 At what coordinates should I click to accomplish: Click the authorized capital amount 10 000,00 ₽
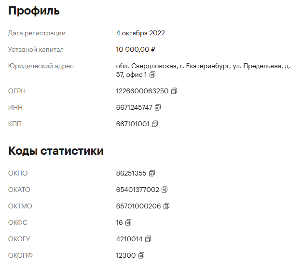136,49
